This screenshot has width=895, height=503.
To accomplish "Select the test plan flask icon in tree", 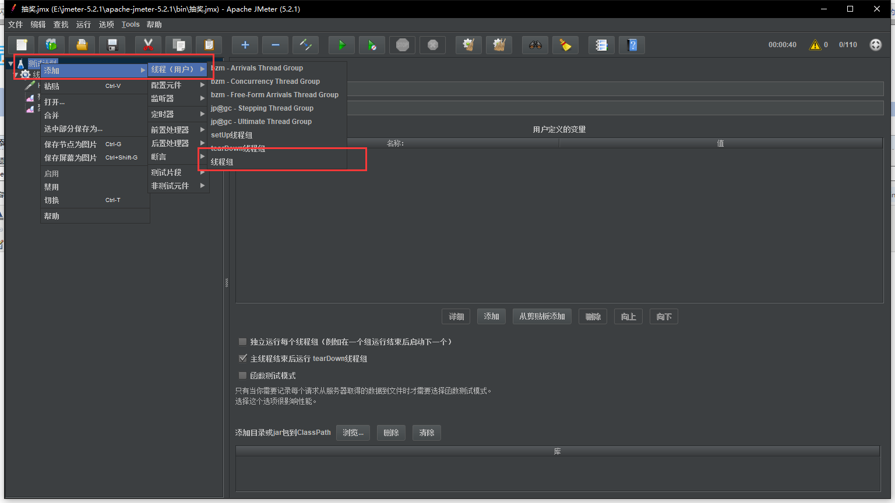I will point(21,63).
